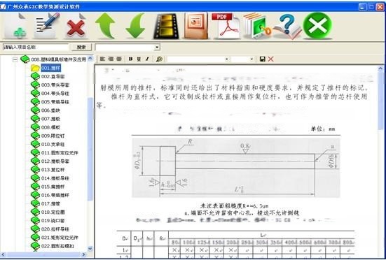Select tree item 013.复位杆
Screen dimensions: 386x260
[53, 170]
